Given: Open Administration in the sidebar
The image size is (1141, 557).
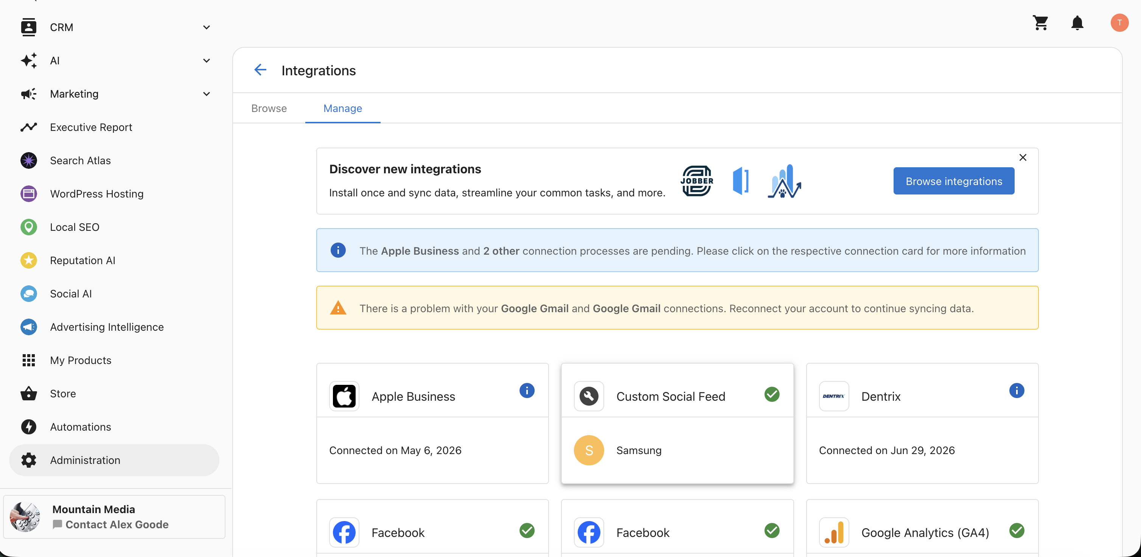Looking at the screenshot, I should (114, 460).
